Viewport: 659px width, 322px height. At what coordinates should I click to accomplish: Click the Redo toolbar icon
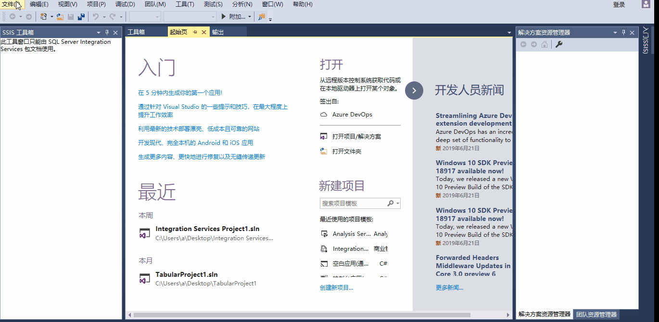click(113, 17)
